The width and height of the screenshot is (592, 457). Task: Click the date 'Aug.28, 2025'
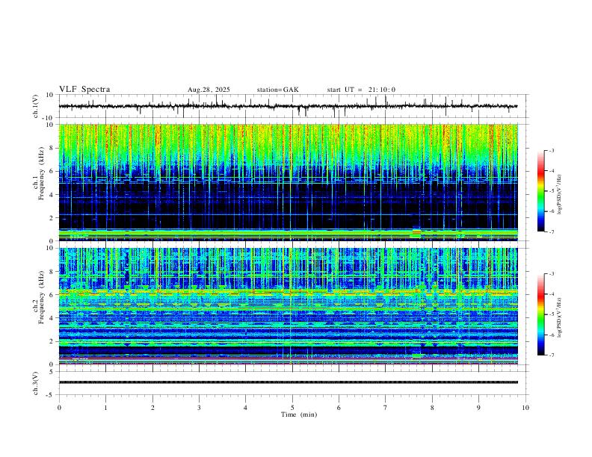pyautogui.click(x=209, y=90)
